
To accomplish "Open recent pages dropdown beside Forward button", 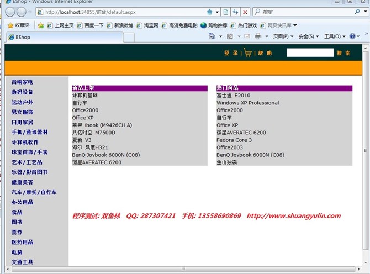I will [x=30, y=12].
